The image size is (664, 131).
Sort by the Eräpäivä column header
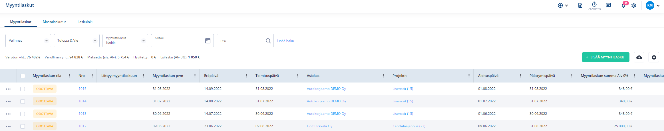pyautogui.click(x=211, y=76)
